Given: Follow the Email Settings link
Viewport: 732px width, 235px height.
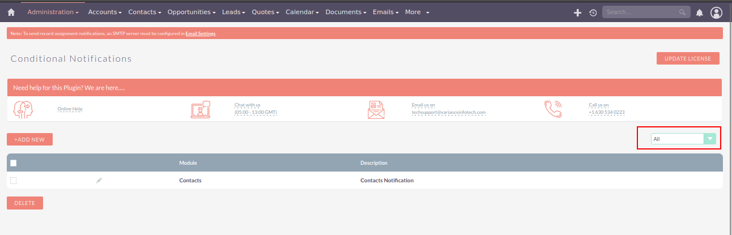Looking at the screenshot, I should (201, 34).
